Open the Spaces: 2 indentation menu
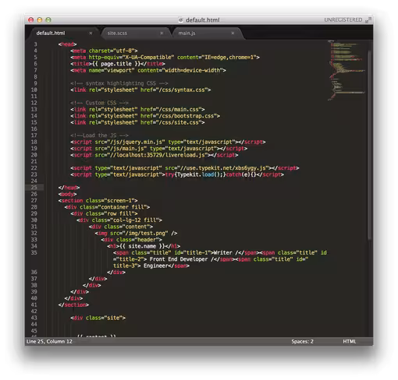Image resolution: width=398 pixels, height=380 pixels. point(302,342)
